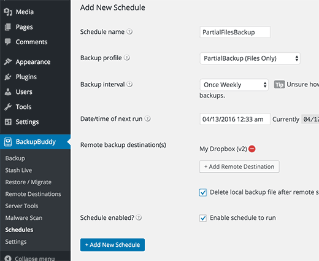The width and height of the screenshot is (319, 261).
Task: Remove My Dropbox destination with red icon
Action: pos(252,149)
